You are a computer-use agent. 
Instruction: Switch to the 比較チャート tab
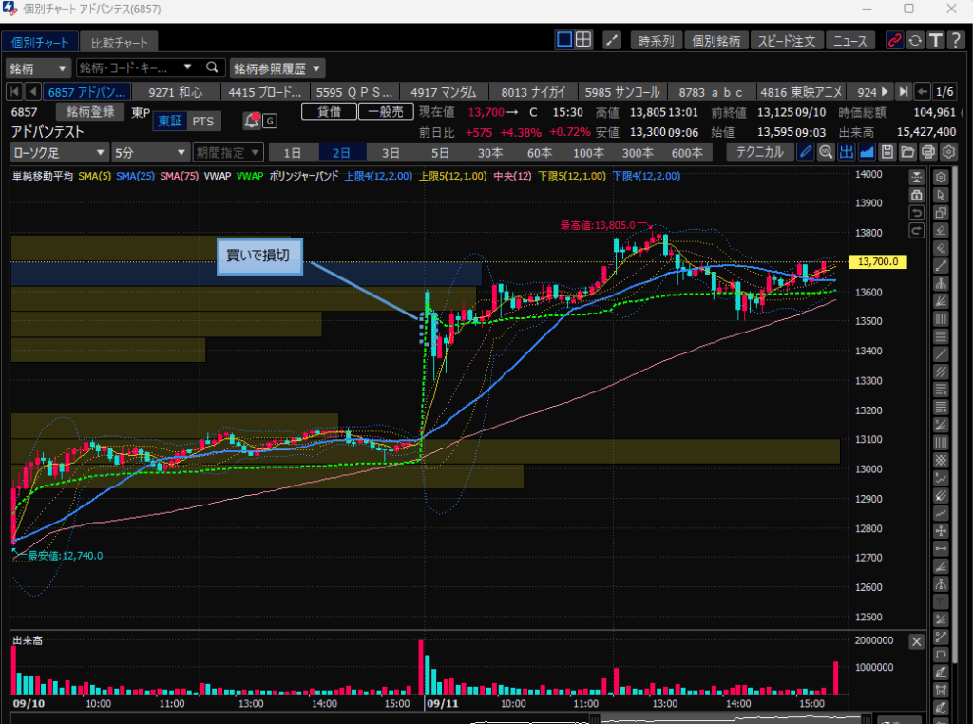click(x=119, y=43)
